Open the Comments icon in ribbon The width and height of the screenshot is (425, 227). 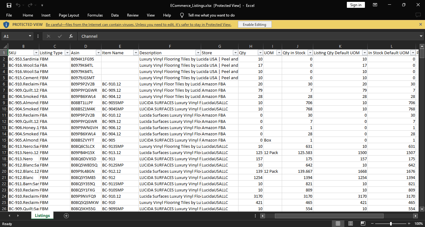point(418,15)
